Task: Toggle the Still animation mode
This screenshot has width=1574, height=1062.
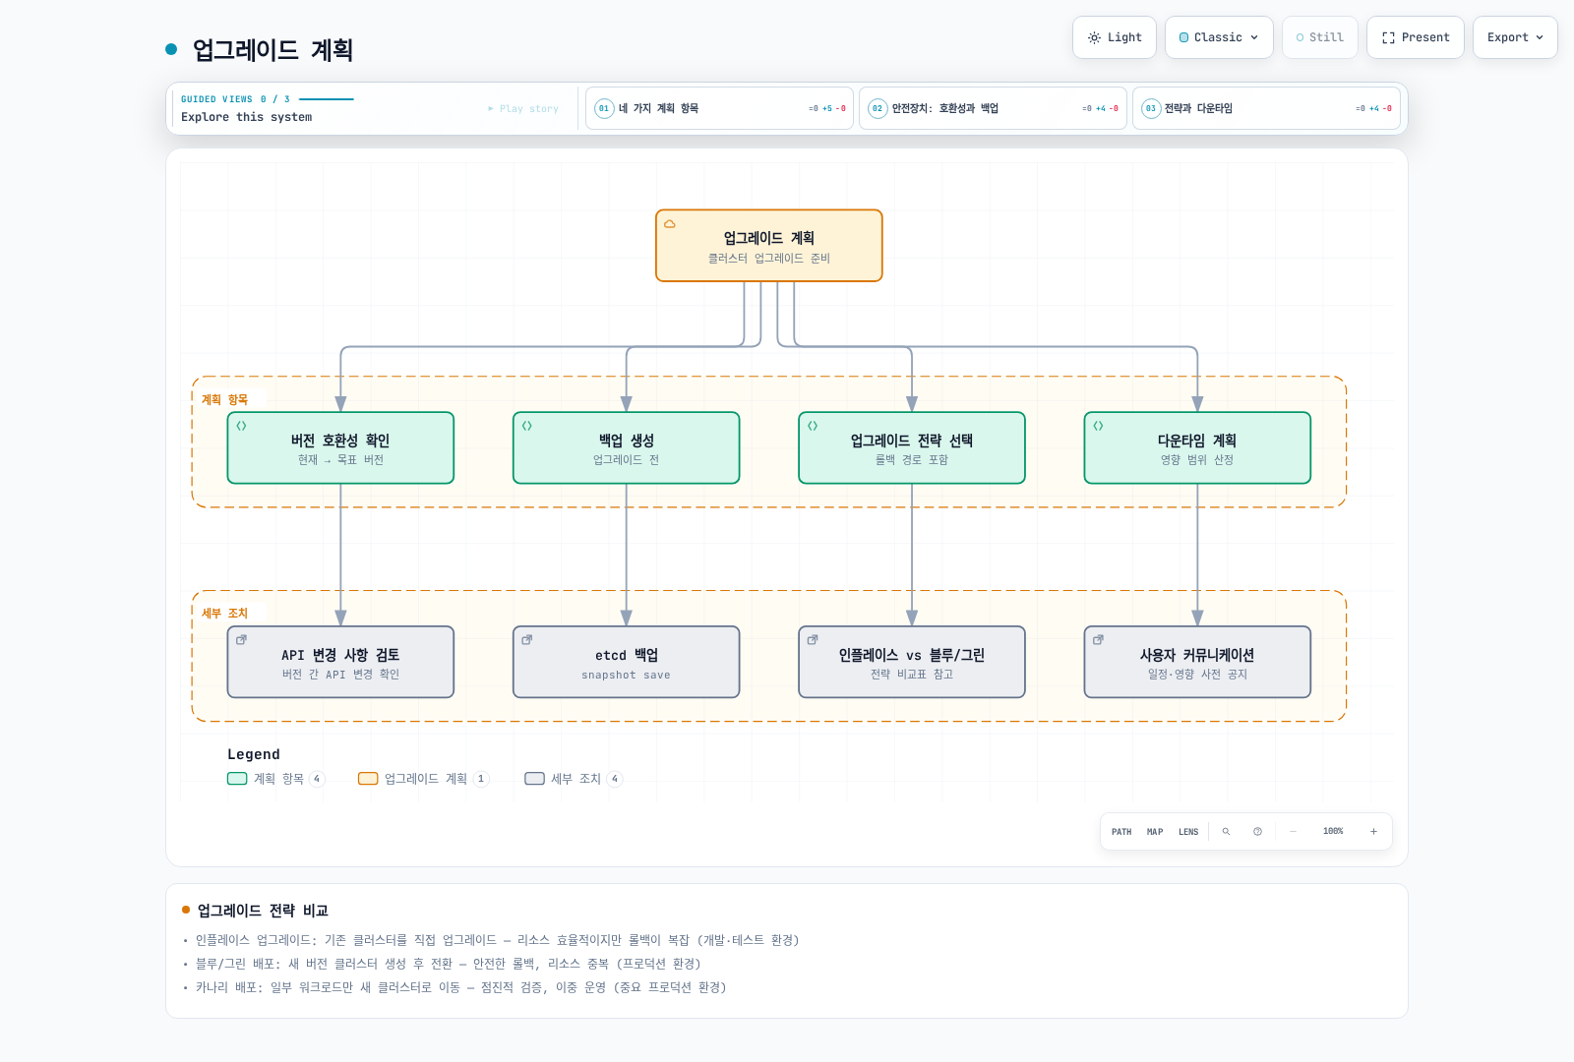Action: point(1320,37)
